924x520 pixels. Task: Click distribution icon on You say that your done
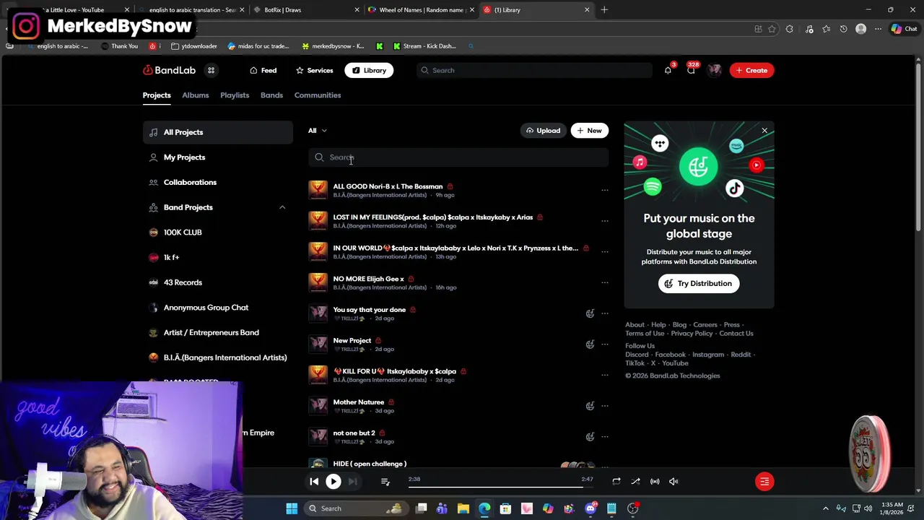590,313
